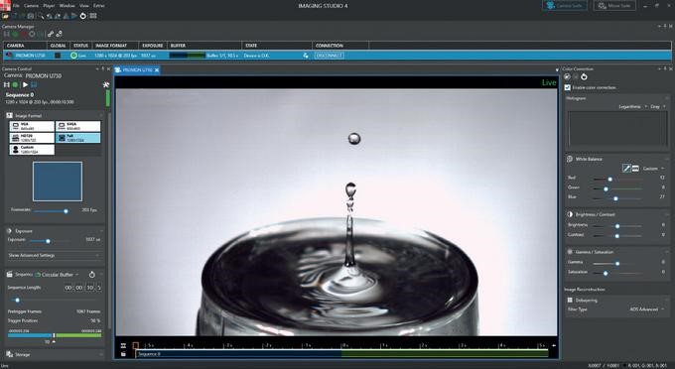
Task: Close the PROMON U750 view tab
Action: pos(157,69)
